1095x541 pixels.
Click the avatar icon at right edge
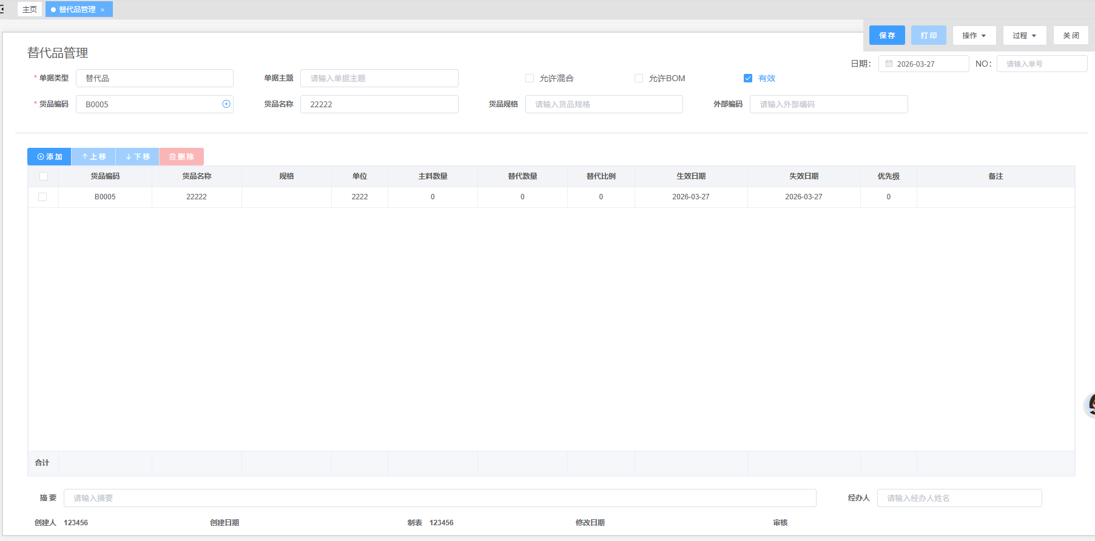[x=1090, y=405]
